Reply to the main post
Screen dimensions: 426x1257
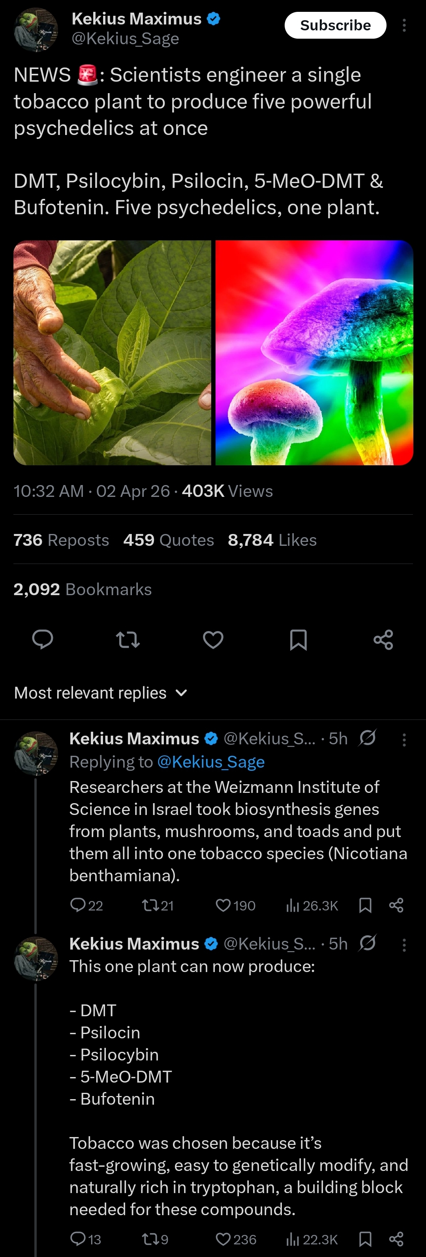click(x=43, y=639)
